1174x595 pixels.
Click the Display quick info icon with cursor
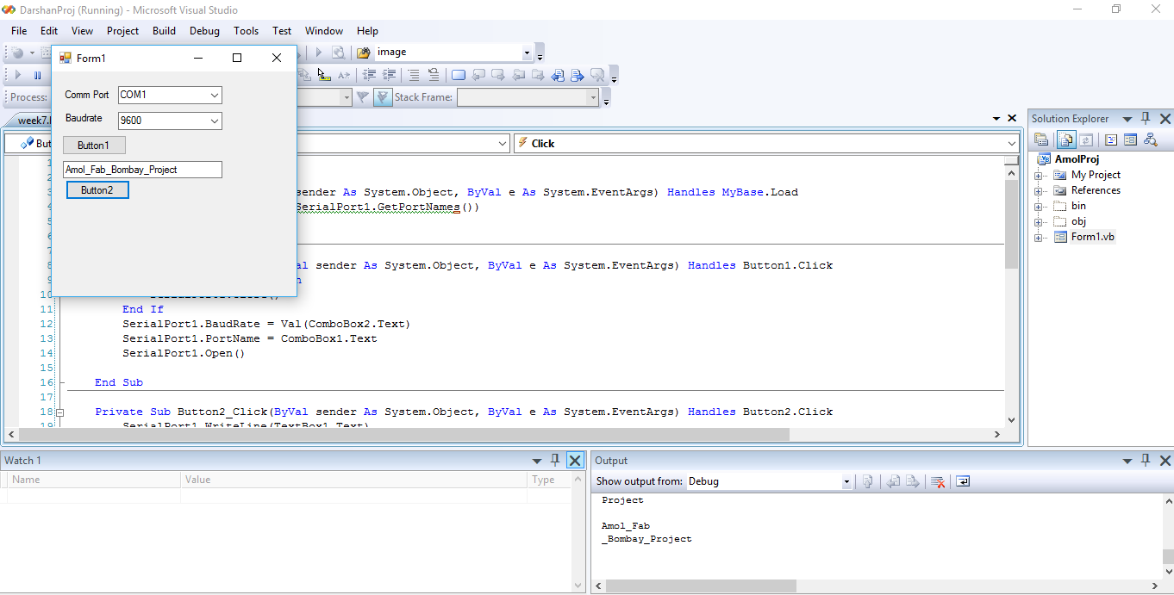click(x=324, y=75)
